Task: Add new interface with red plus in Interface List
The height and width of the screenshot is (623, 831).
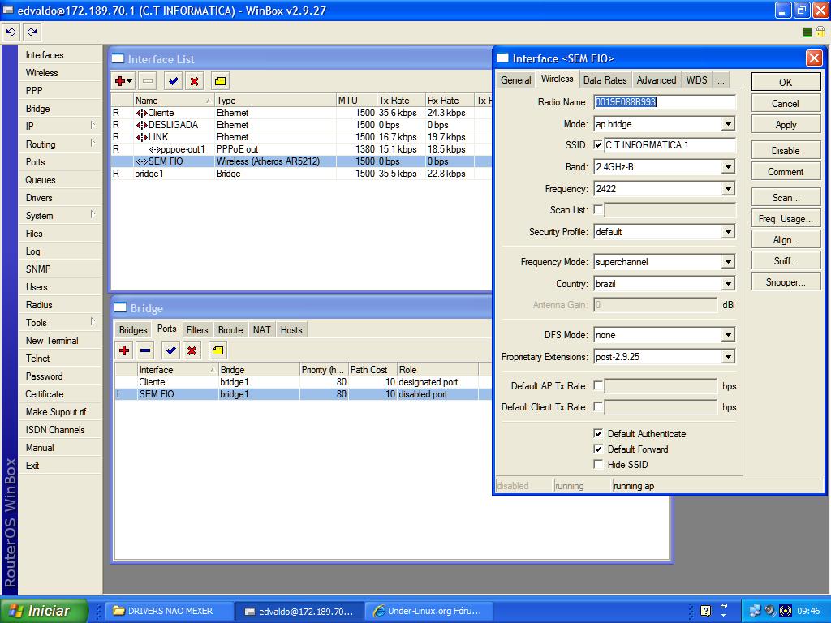Action: click(123, 81)
